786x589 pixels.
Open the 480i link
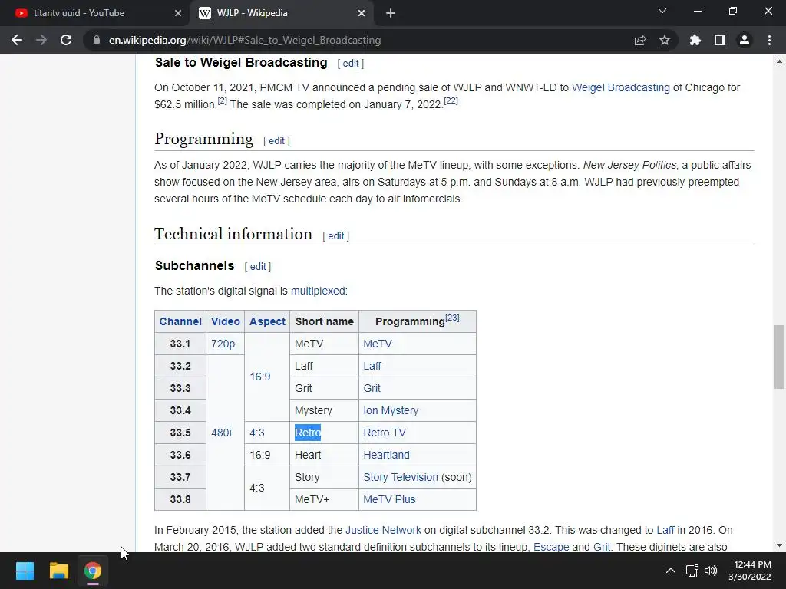(x=221, y=433)
